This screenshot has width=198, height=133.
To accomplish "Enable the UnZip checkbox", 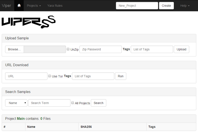I will 68,49.
